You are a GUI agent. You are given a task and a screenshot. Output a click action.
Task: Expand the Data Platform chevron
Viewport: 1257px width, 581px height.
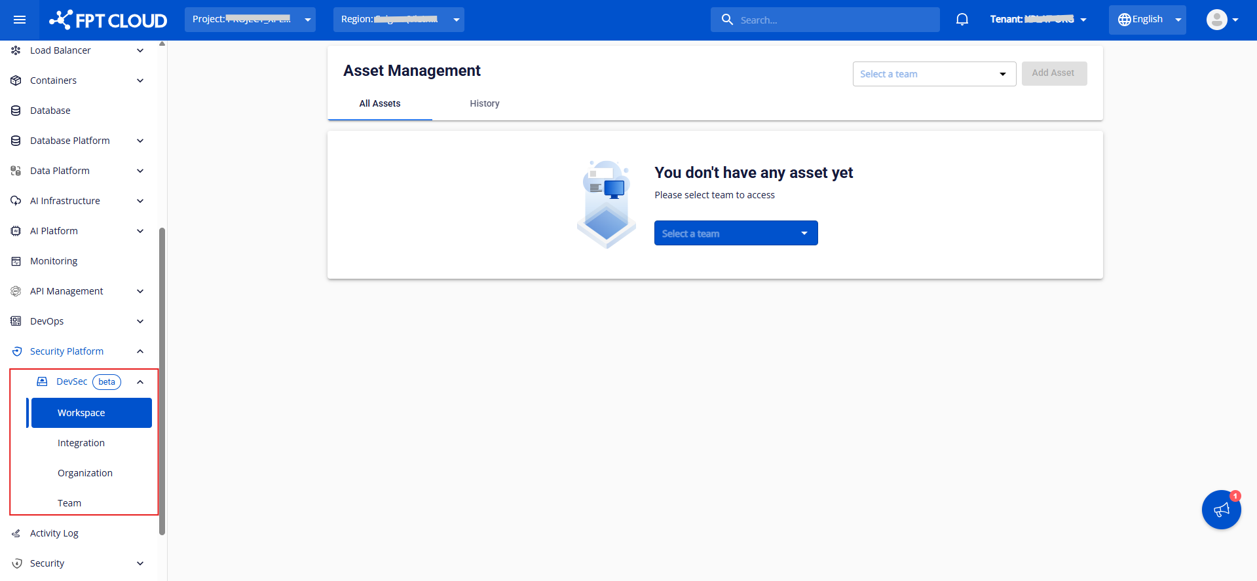140,171
